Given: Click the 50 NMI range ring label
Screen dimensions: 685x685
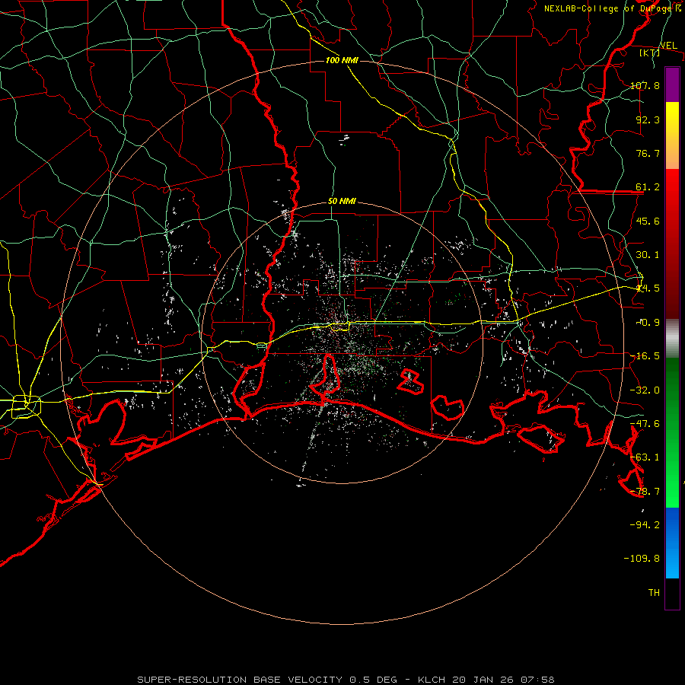Looking at the screenshot, I should click(x=342, y=202).
